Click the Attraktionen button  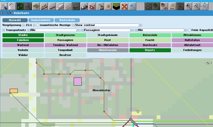pyautogui.click(x=192, y=35)
